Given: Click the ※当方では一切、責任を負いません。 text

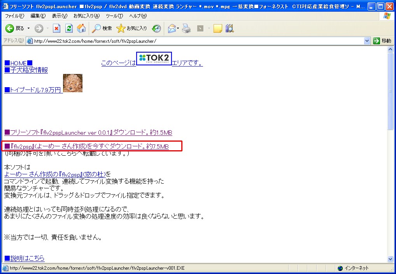Looking at the screenshot, I should click(x=53, y=237).
